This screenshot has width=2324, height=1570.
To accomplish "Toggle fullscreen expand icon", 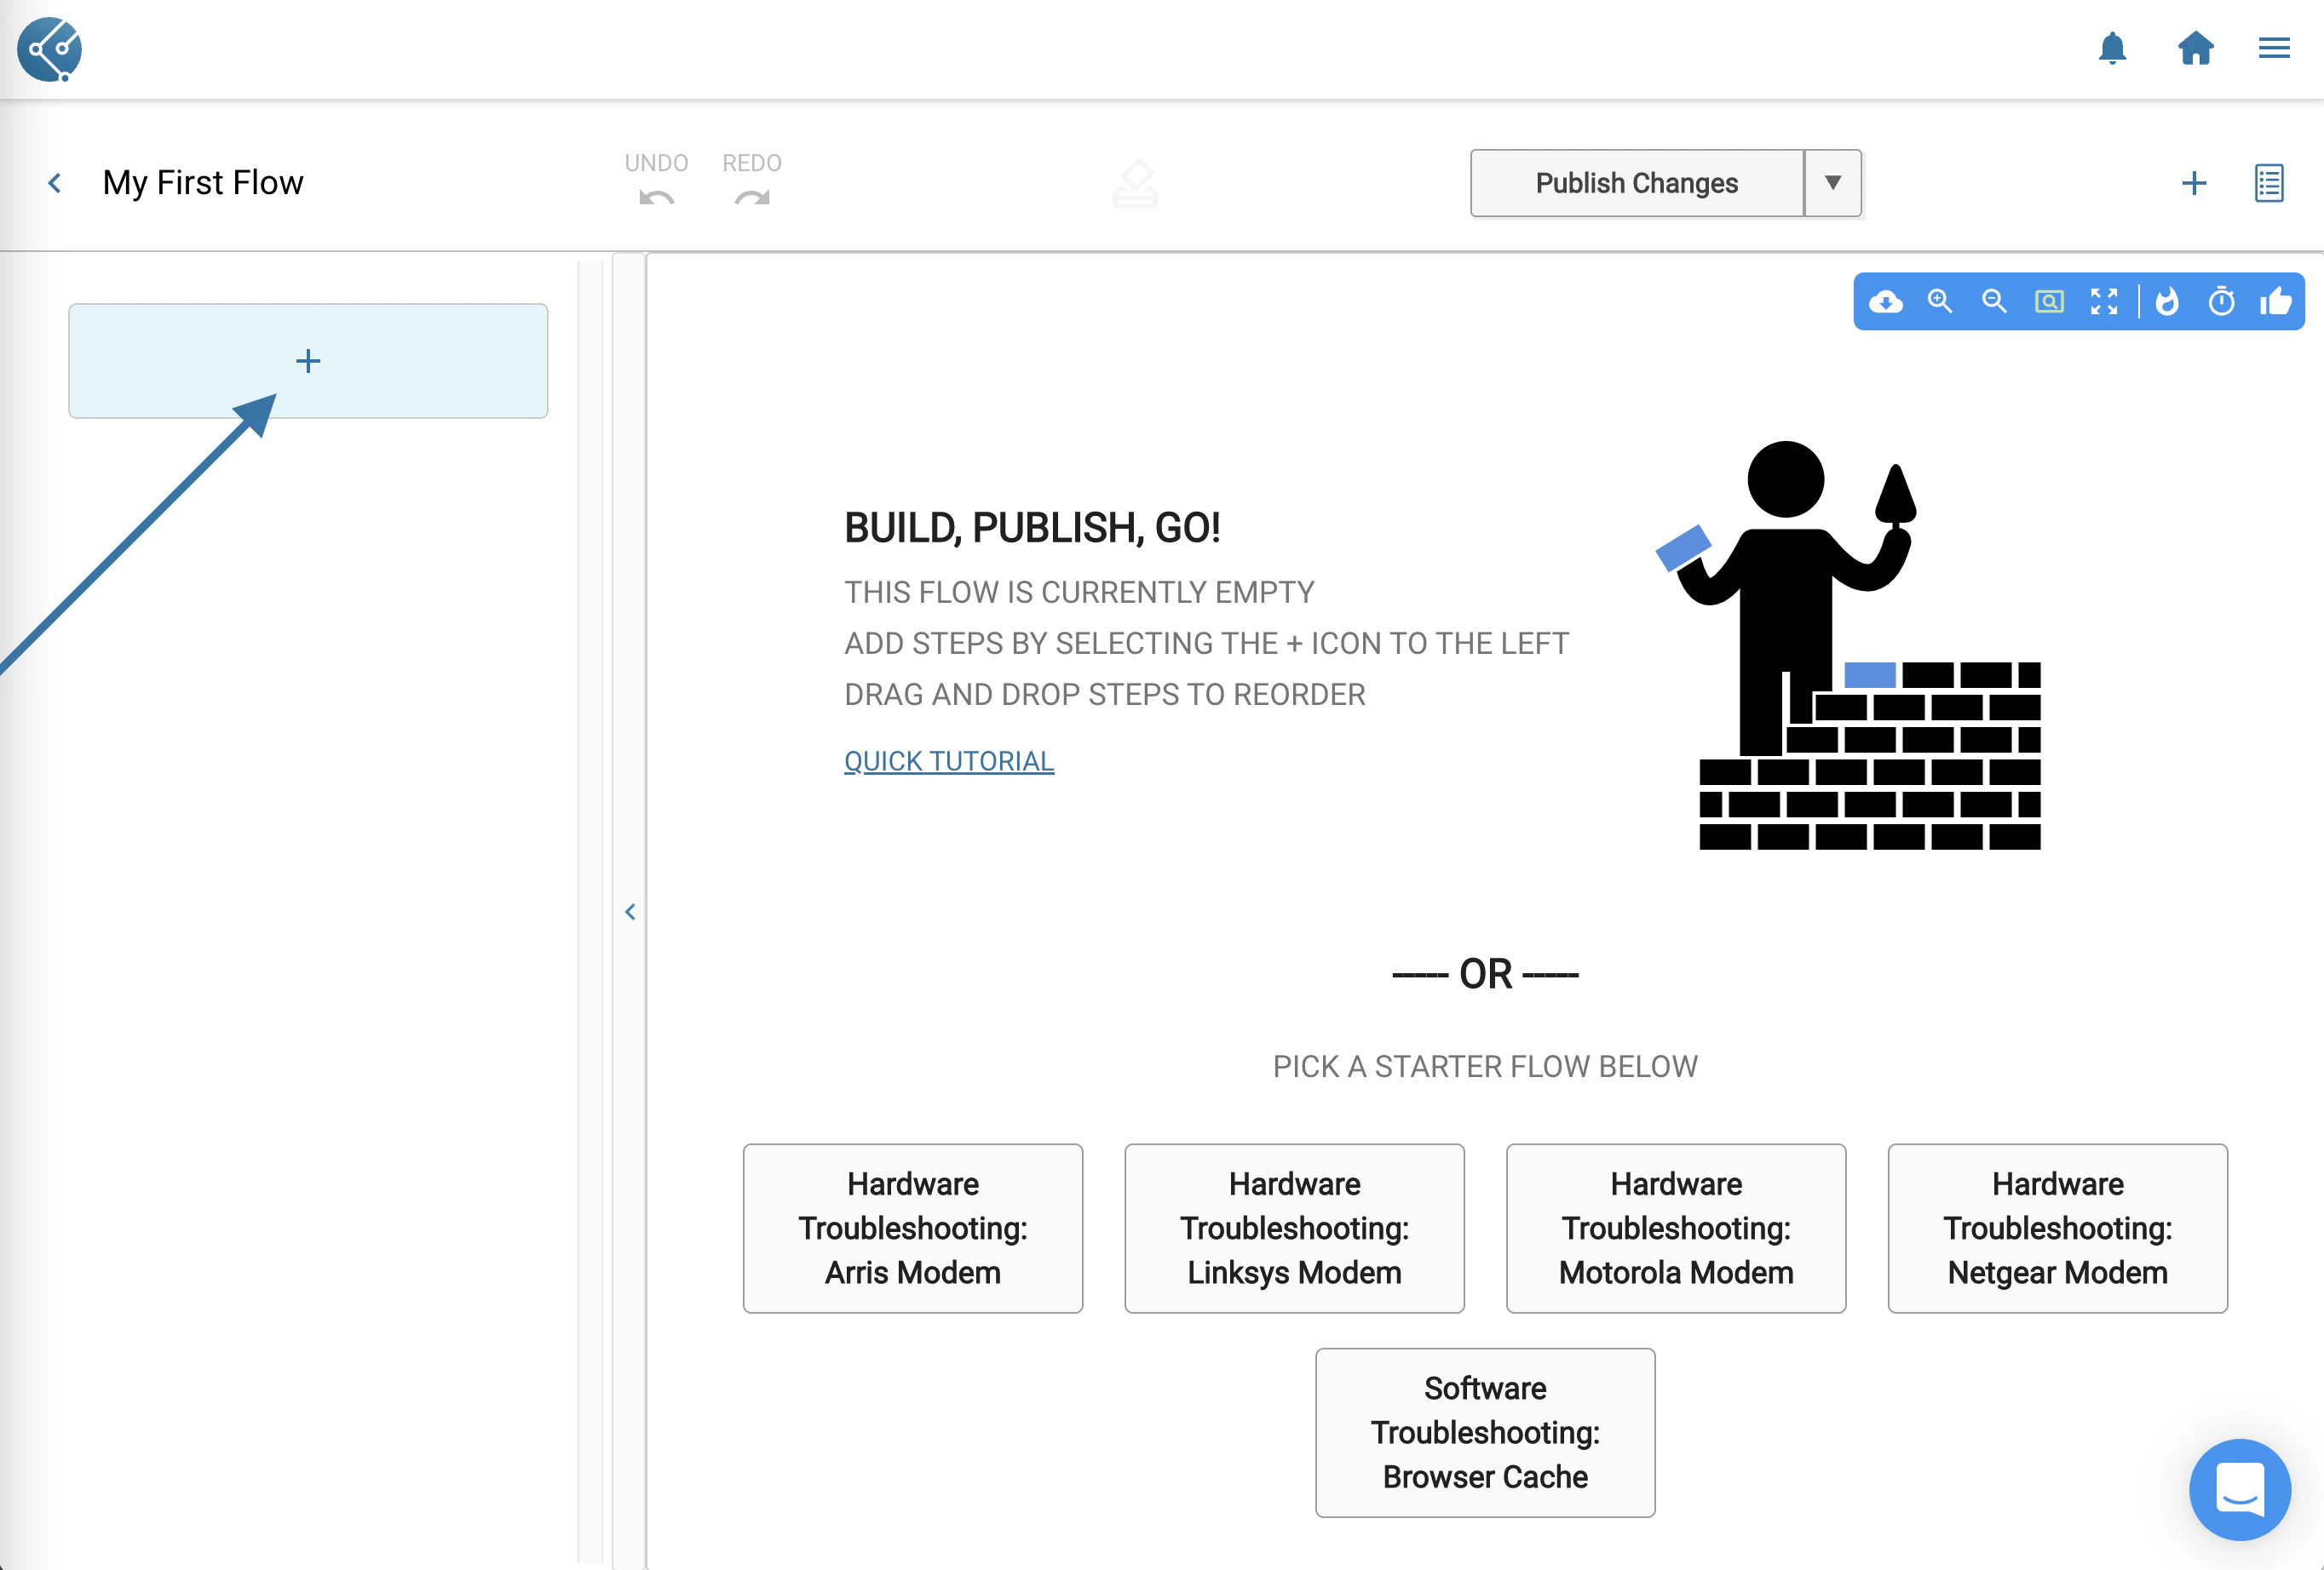I will tap(2104, 301).
